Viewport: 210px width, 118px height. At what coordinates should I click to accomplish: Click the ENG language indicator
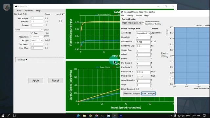pos(188,116)
